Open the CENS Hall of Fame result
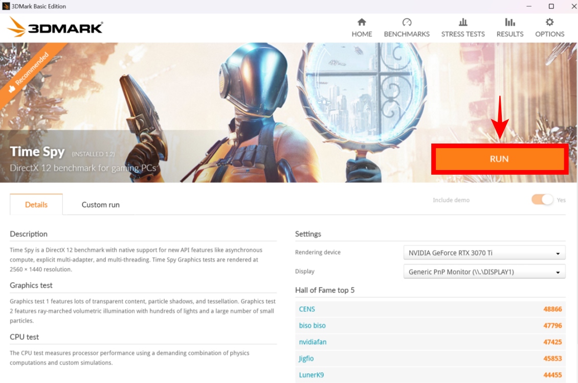578x383 pixels. click(x=307, y=309)
